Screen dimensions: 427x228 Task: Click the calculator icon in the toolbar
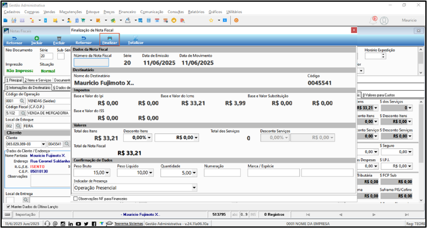click(149, 20)
